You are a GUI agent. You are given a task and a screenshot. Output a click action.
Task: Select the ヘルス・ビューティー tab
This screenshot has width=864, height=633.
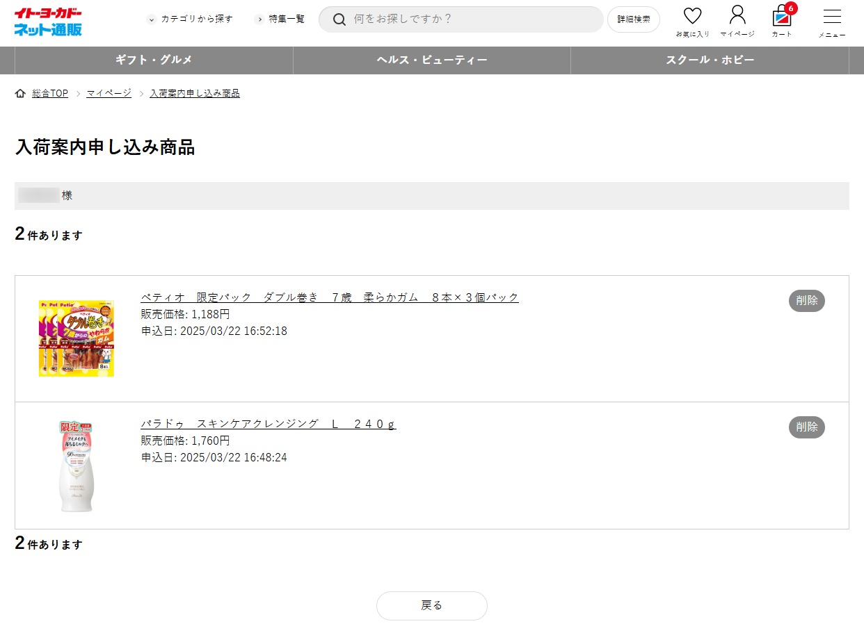(432, 60)
